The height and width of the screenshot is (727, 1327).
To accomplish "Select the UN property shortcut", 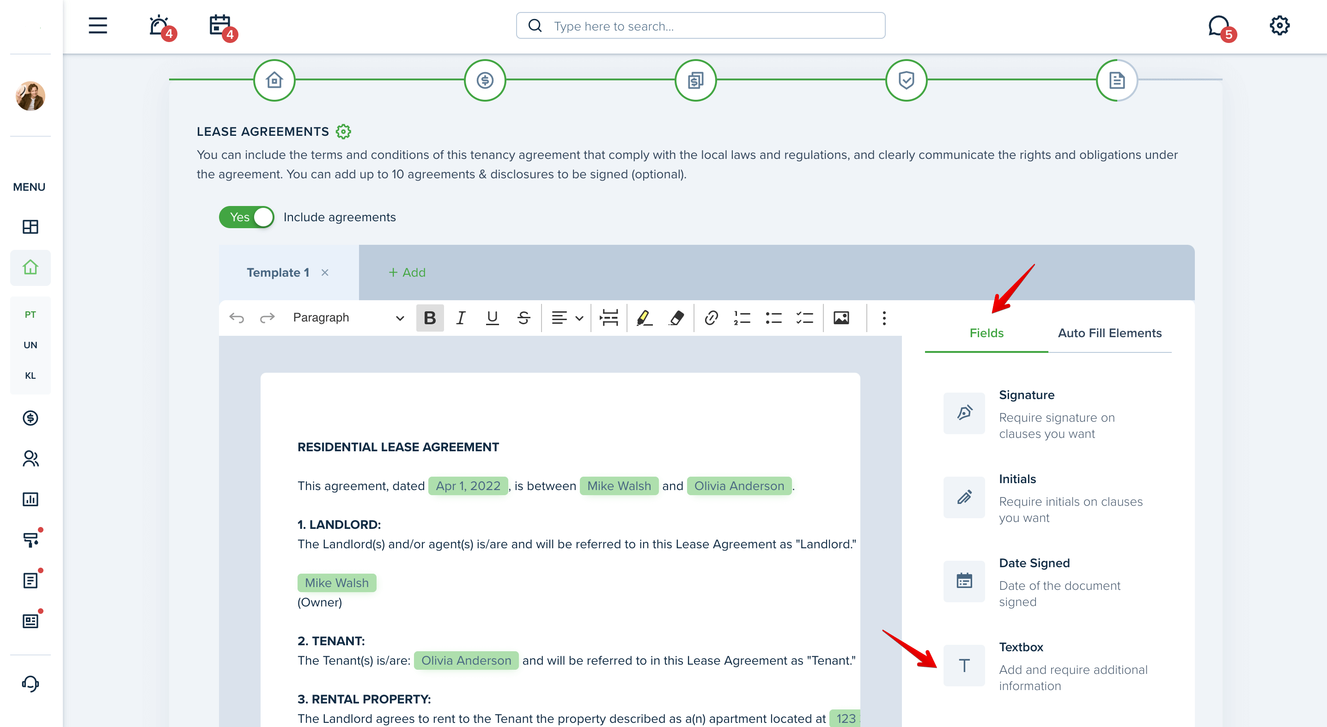I will click(30, 345).
